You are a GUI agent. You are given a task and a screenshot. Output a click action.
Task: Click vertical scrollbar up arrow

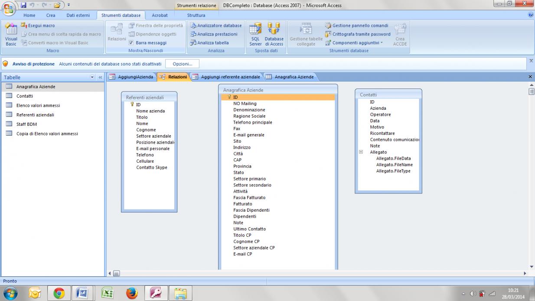(x=532, y=85)
